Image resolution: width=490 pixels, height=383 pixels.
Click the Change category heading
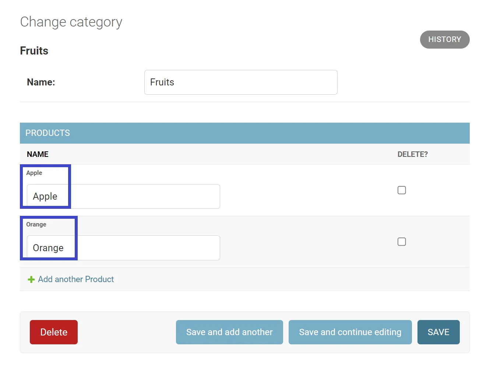tap(71, 22)
